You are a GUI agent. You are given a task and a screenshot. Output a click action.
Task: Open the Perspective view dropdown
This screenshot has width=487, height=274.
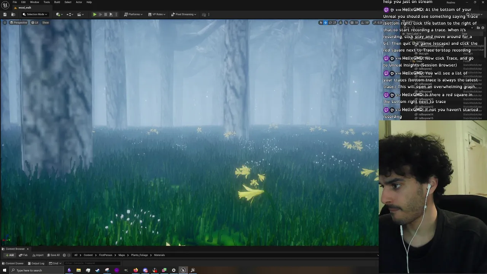pos(18,22)
